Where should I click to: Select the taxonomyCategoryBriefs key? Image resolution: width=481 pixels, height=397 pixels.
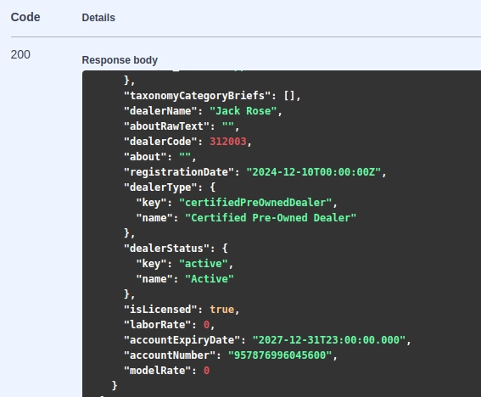click(198, 96)
